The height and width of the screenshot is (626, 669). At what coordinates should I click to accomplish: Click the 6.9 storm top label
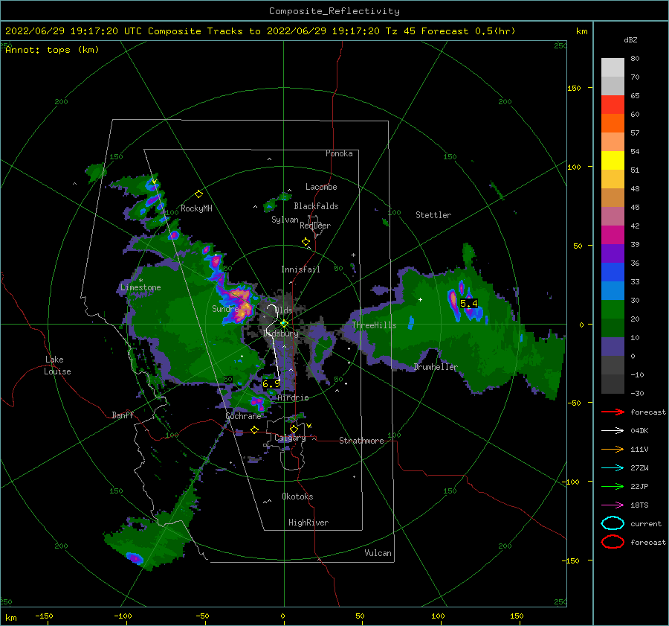click(271, 384)
